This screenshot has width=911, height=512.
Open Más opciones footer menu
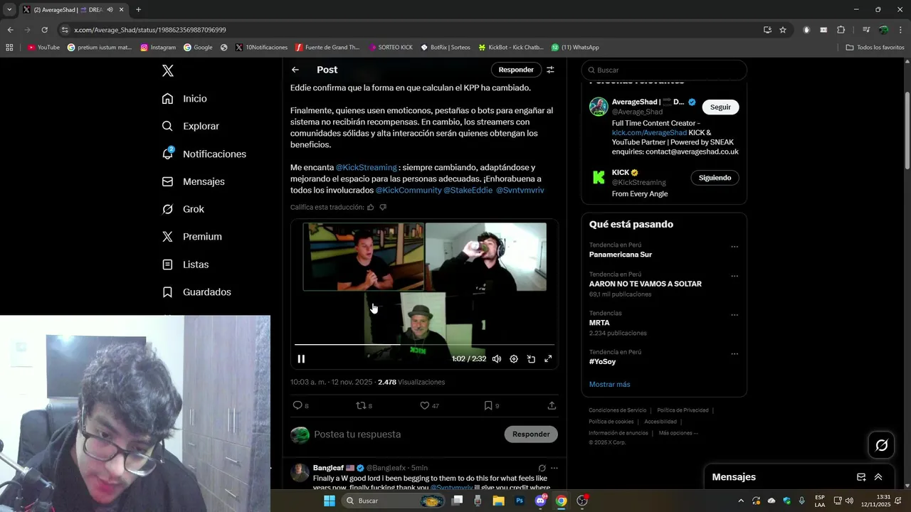[678, 433]
